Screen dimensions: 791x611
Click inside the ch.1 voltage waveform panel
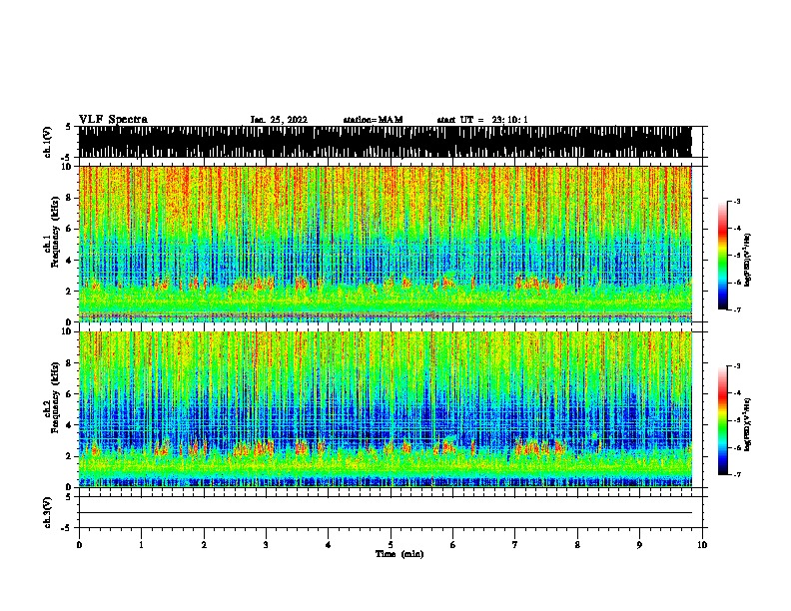[385, 142]
